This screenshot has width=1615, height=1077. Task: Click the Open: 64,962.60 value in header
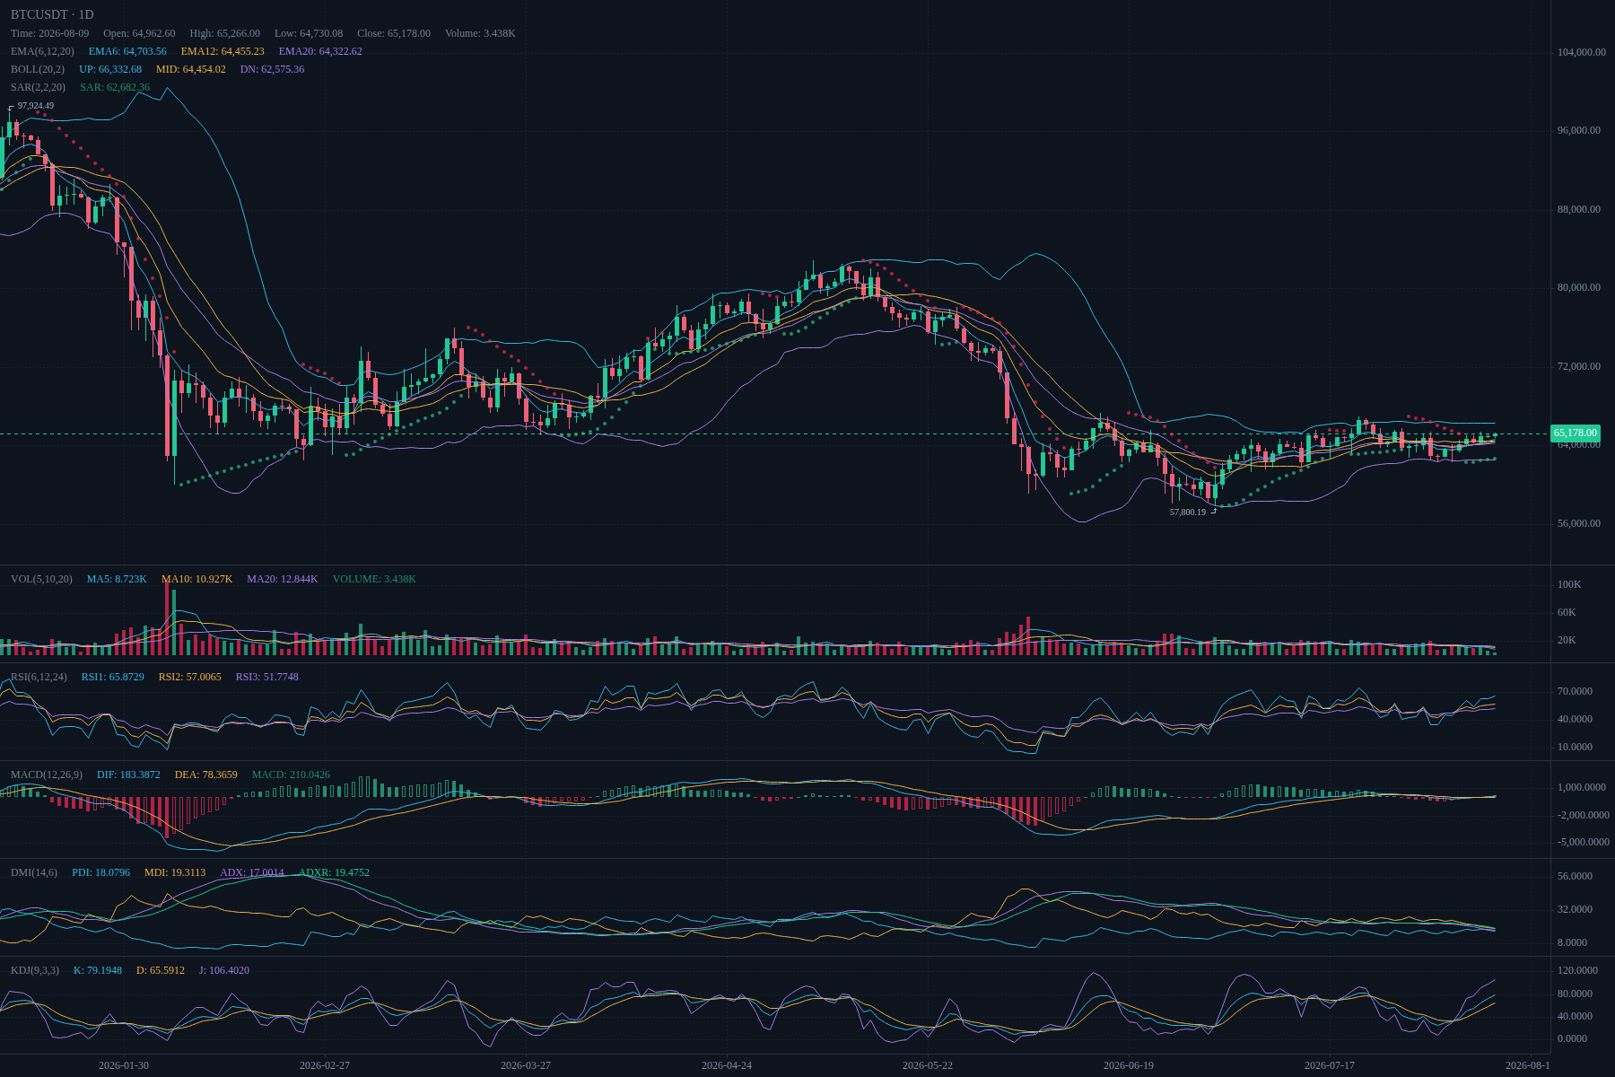[139, 33]
